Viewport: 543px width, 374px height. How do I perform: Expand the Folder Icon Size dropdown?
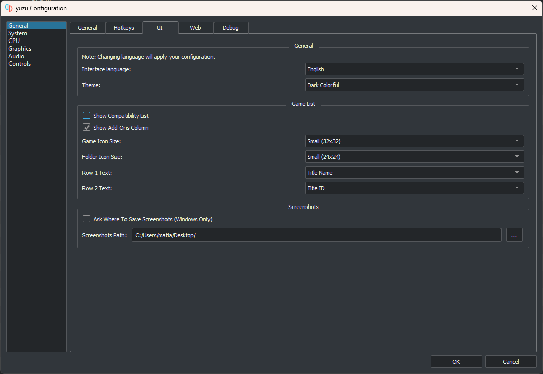(x=414, y=157)
